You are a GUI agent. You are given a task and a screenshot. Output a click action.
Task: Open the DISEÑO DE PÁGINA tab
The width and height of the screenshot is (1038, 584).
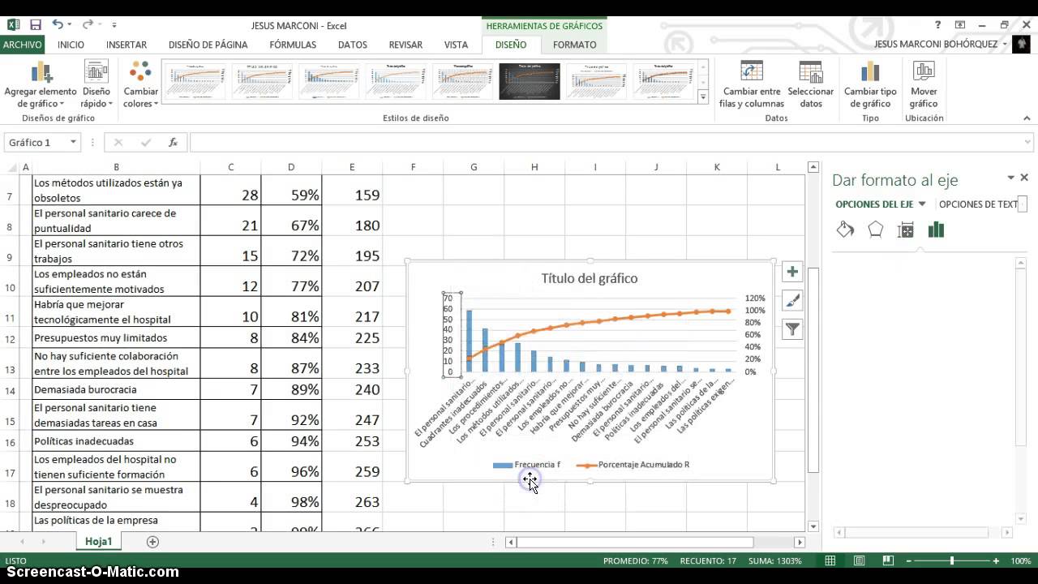[208, 45]
